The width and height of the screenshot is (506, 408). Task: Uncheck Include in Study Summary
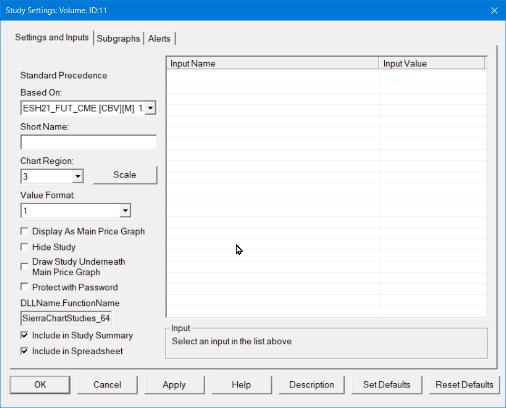tap(24, 335)
